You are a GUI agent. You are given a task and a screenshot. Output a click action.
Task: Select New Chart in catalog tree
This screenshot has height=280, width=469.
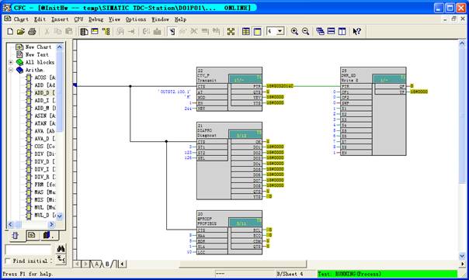pyautogui.click(x=38, y=47)
